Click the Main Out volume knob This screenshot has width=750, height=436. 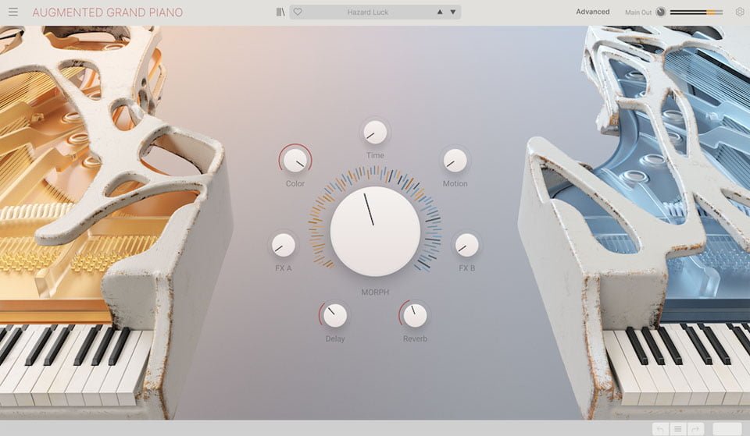pos(661,12)
